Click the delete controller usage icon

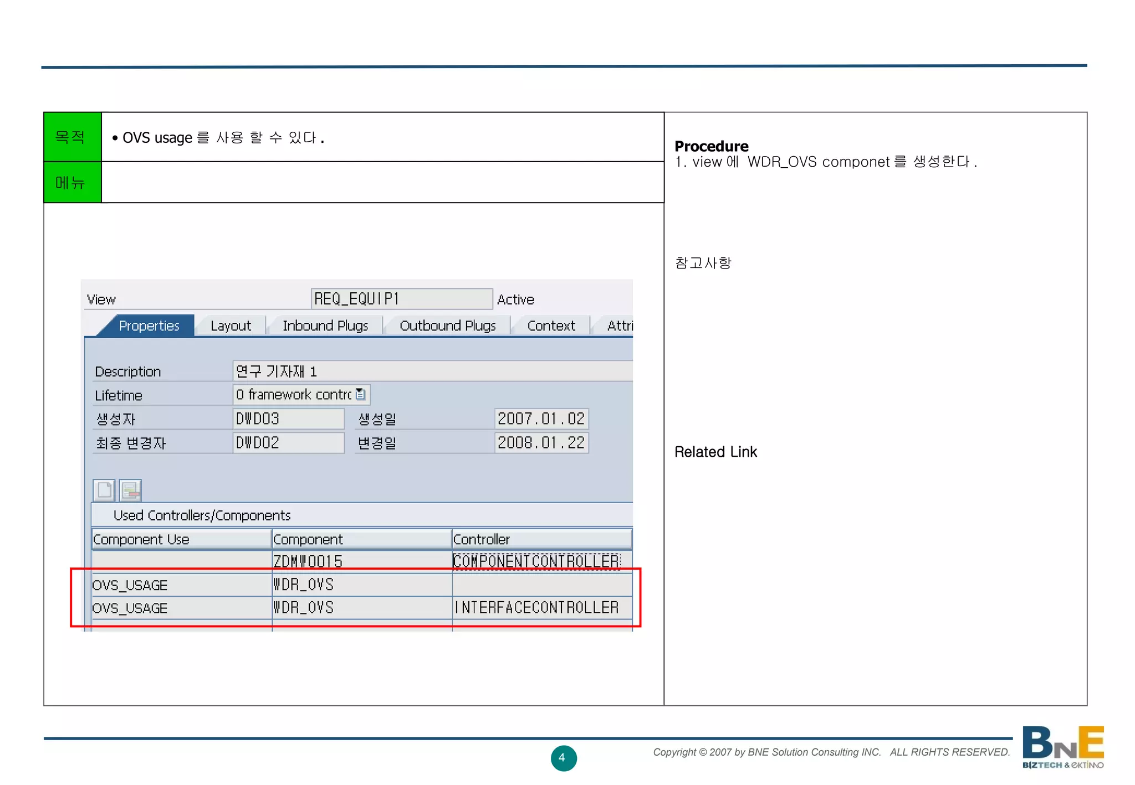pyautogui.click(x=130, y=490)
